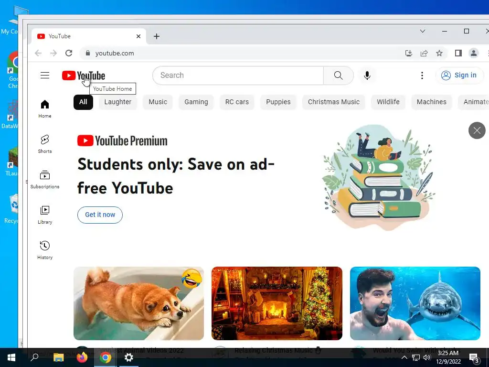Click the install app icon in address bar
489x367 pixels.
tap(409, 53)
